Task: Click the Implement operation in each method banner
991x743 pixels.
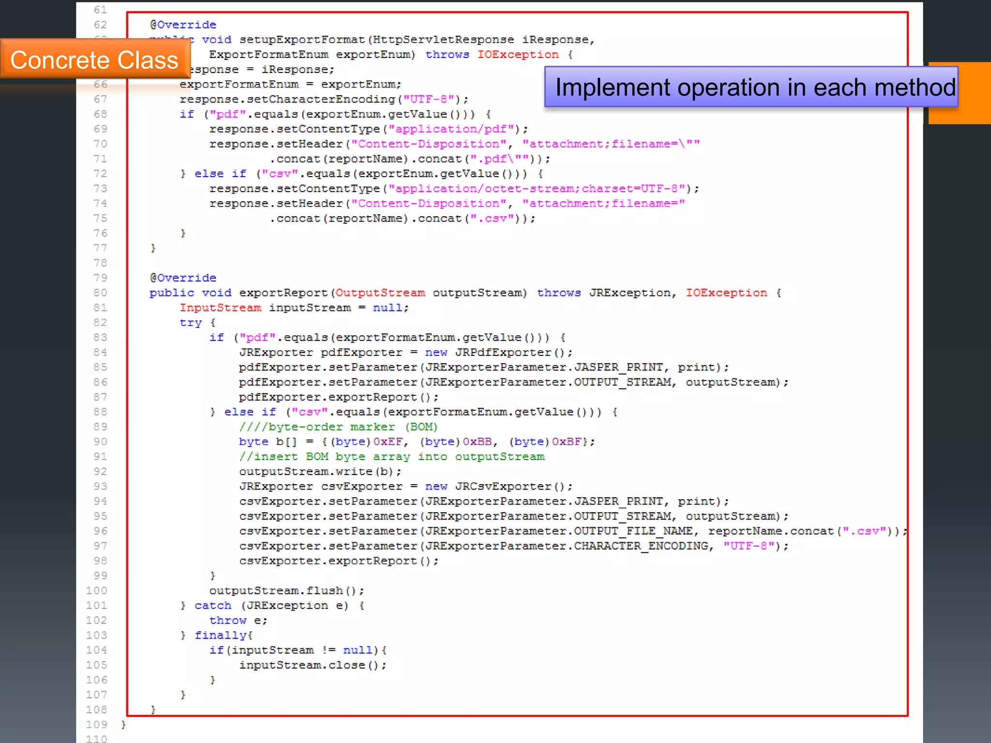Action: point(751,88)
